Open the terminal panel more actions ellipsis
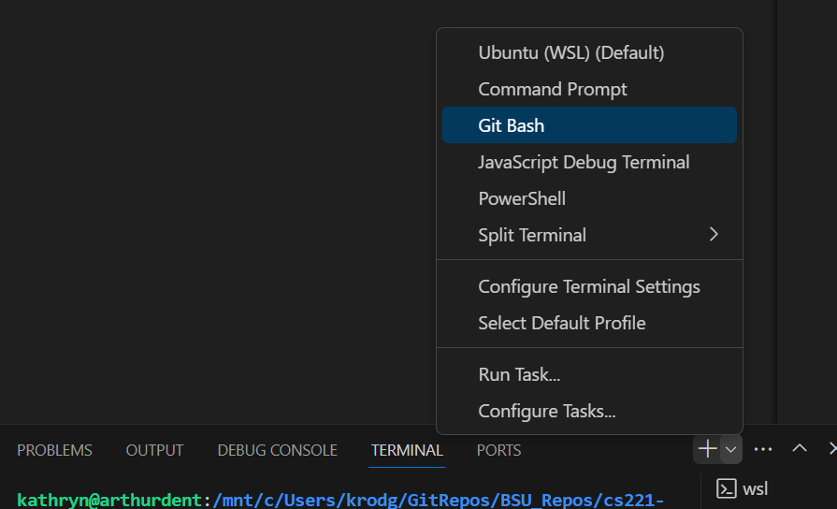Viewport: 837px width, 509px height. 763,450
